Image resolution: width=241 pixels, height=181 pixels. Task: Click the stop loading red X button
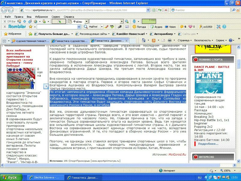(x=166, y=10)
